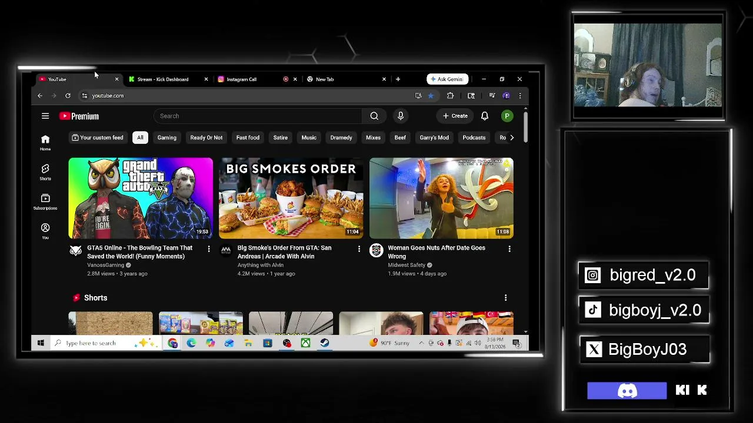This screenshot has width=753, height=423.
Task: Open Shorts in the YouTube sidebar
Action: (45, 172)
